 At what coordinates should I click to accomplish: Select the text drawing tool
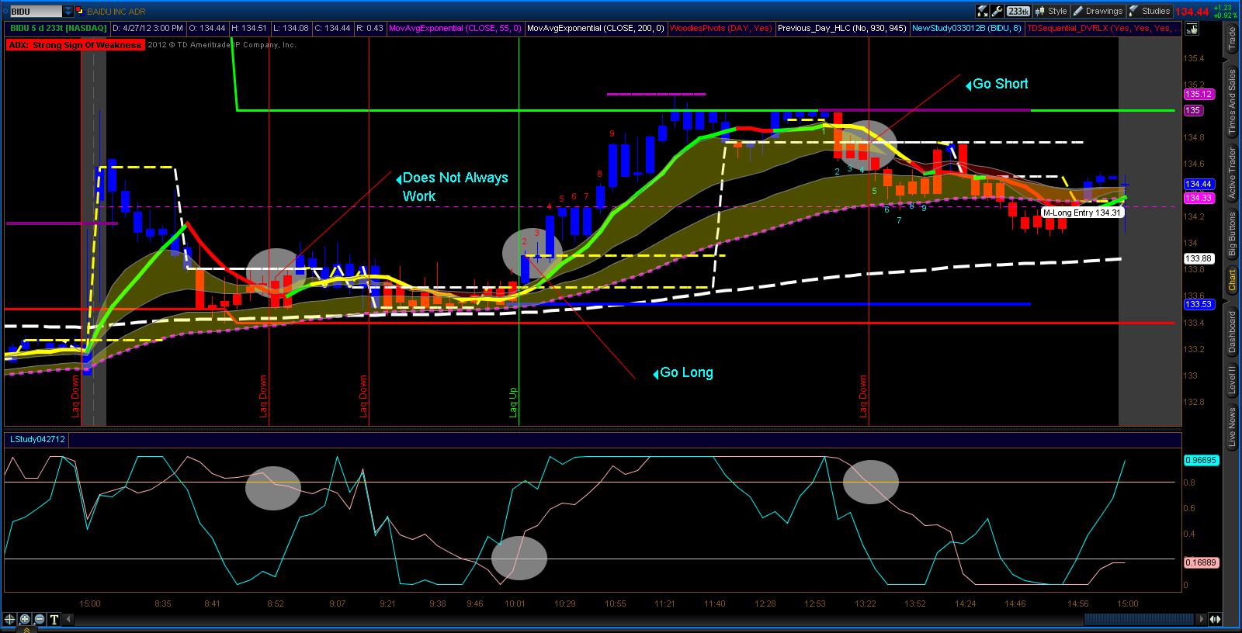54,619
